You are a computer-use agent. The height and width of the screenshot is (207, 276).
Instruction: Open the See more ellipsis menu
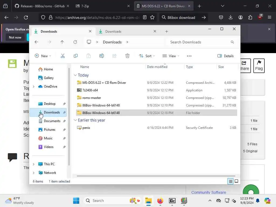pos(189,56)
